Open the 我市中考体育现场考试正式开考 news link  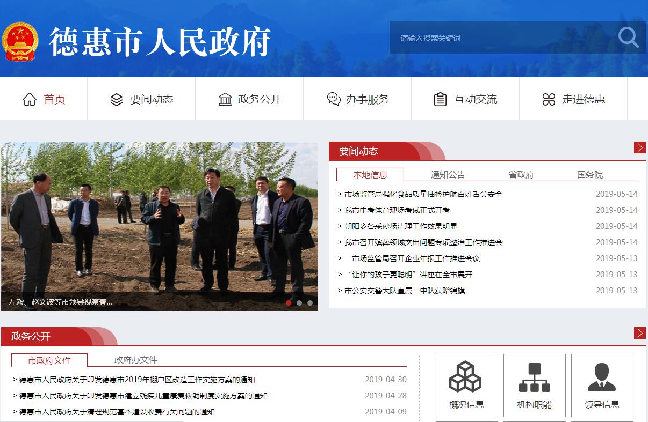397,210
